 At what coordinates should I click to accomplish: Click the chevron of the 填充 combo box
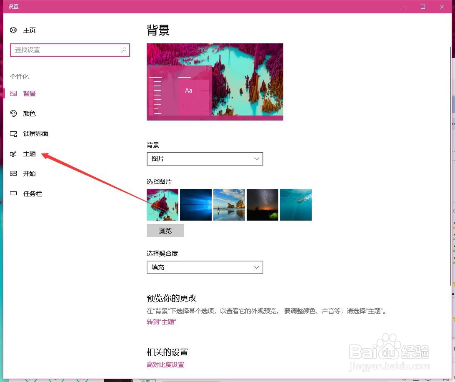point(257,267)
